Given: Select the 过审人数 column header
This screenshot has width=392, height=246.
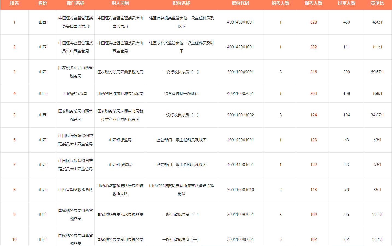Looking at the screenshot, I should coord(346,3).
